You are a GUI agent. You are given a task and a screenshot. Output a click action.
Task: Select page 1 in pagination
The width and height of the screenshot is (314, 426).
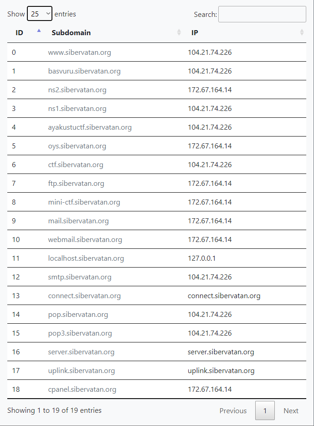265,410
